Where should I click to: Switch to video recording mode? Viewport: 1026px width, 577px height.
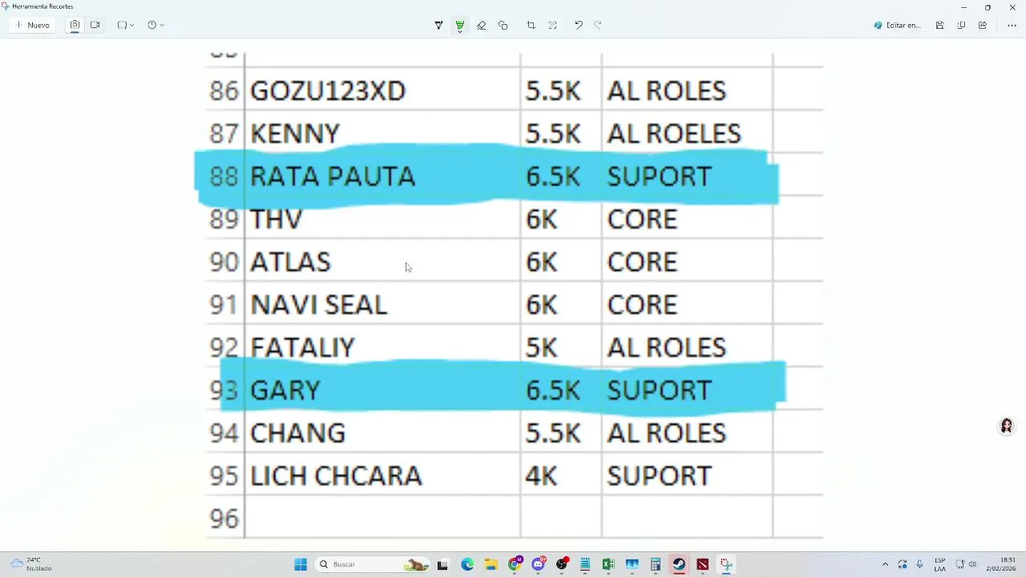click(95, 26)
